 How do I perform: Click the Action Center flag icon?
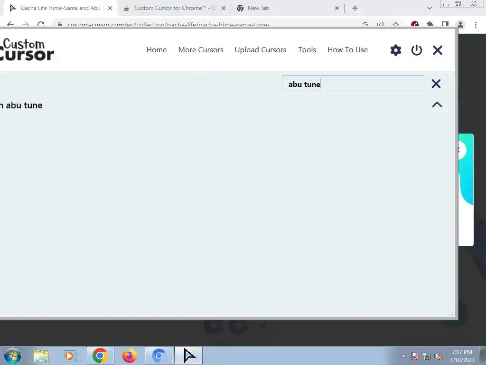pyautogui.click(x=415, y=356)
